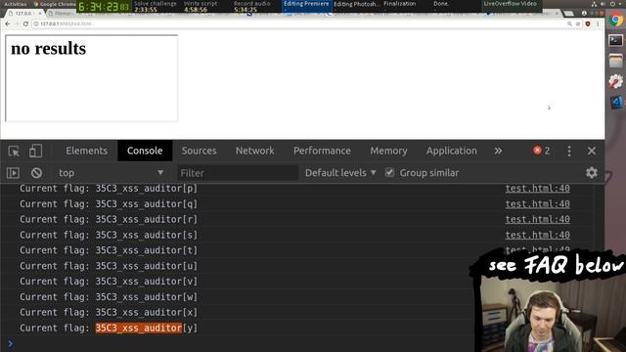Screen dimensions: 626x352
Task: Toggle the device toolbar icon
Action: click(x=35, y=151)
